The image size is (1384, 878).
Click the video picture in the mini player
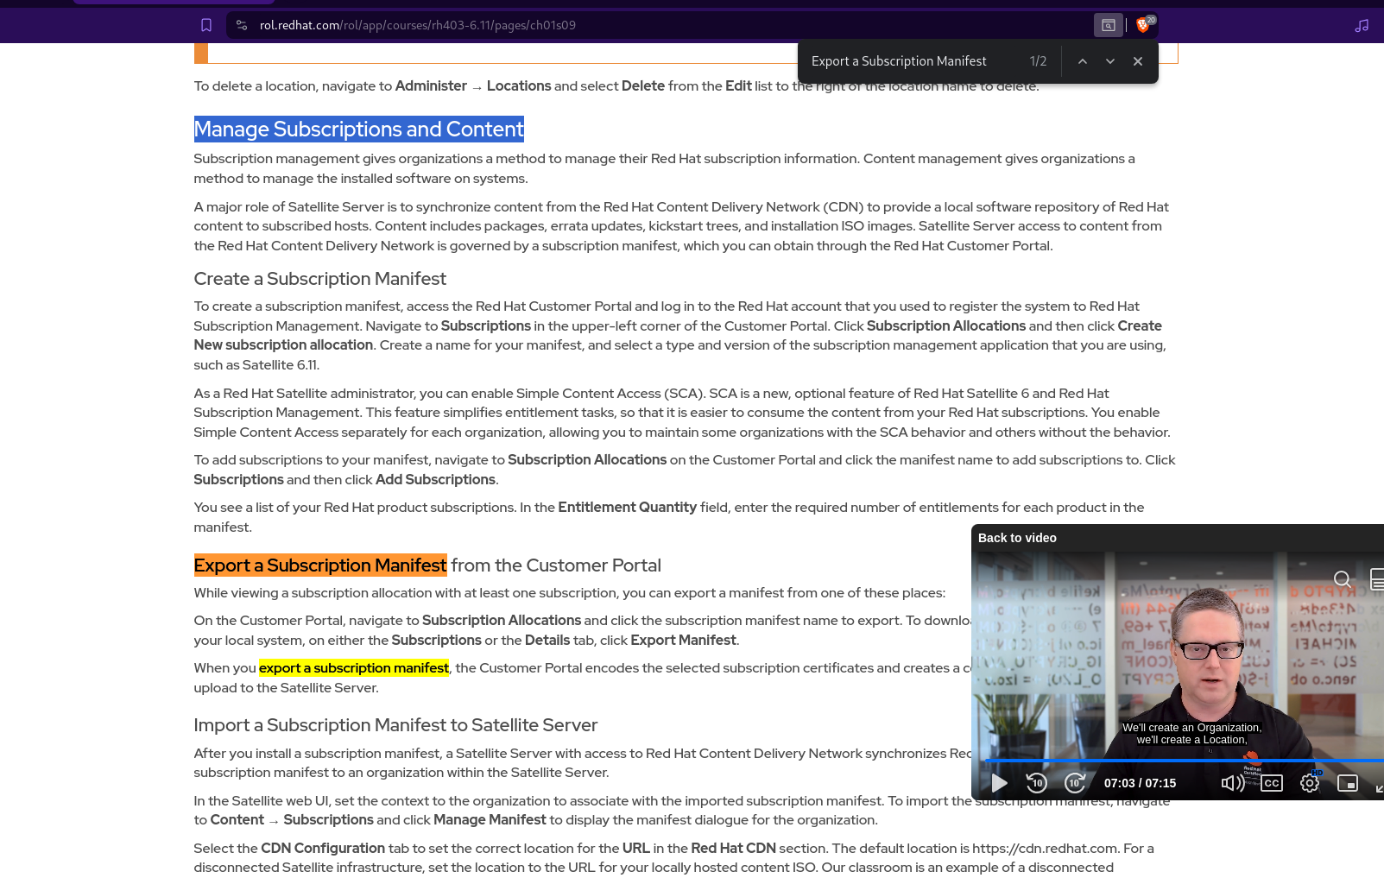pyautogui.click(x=1178, y=656)
